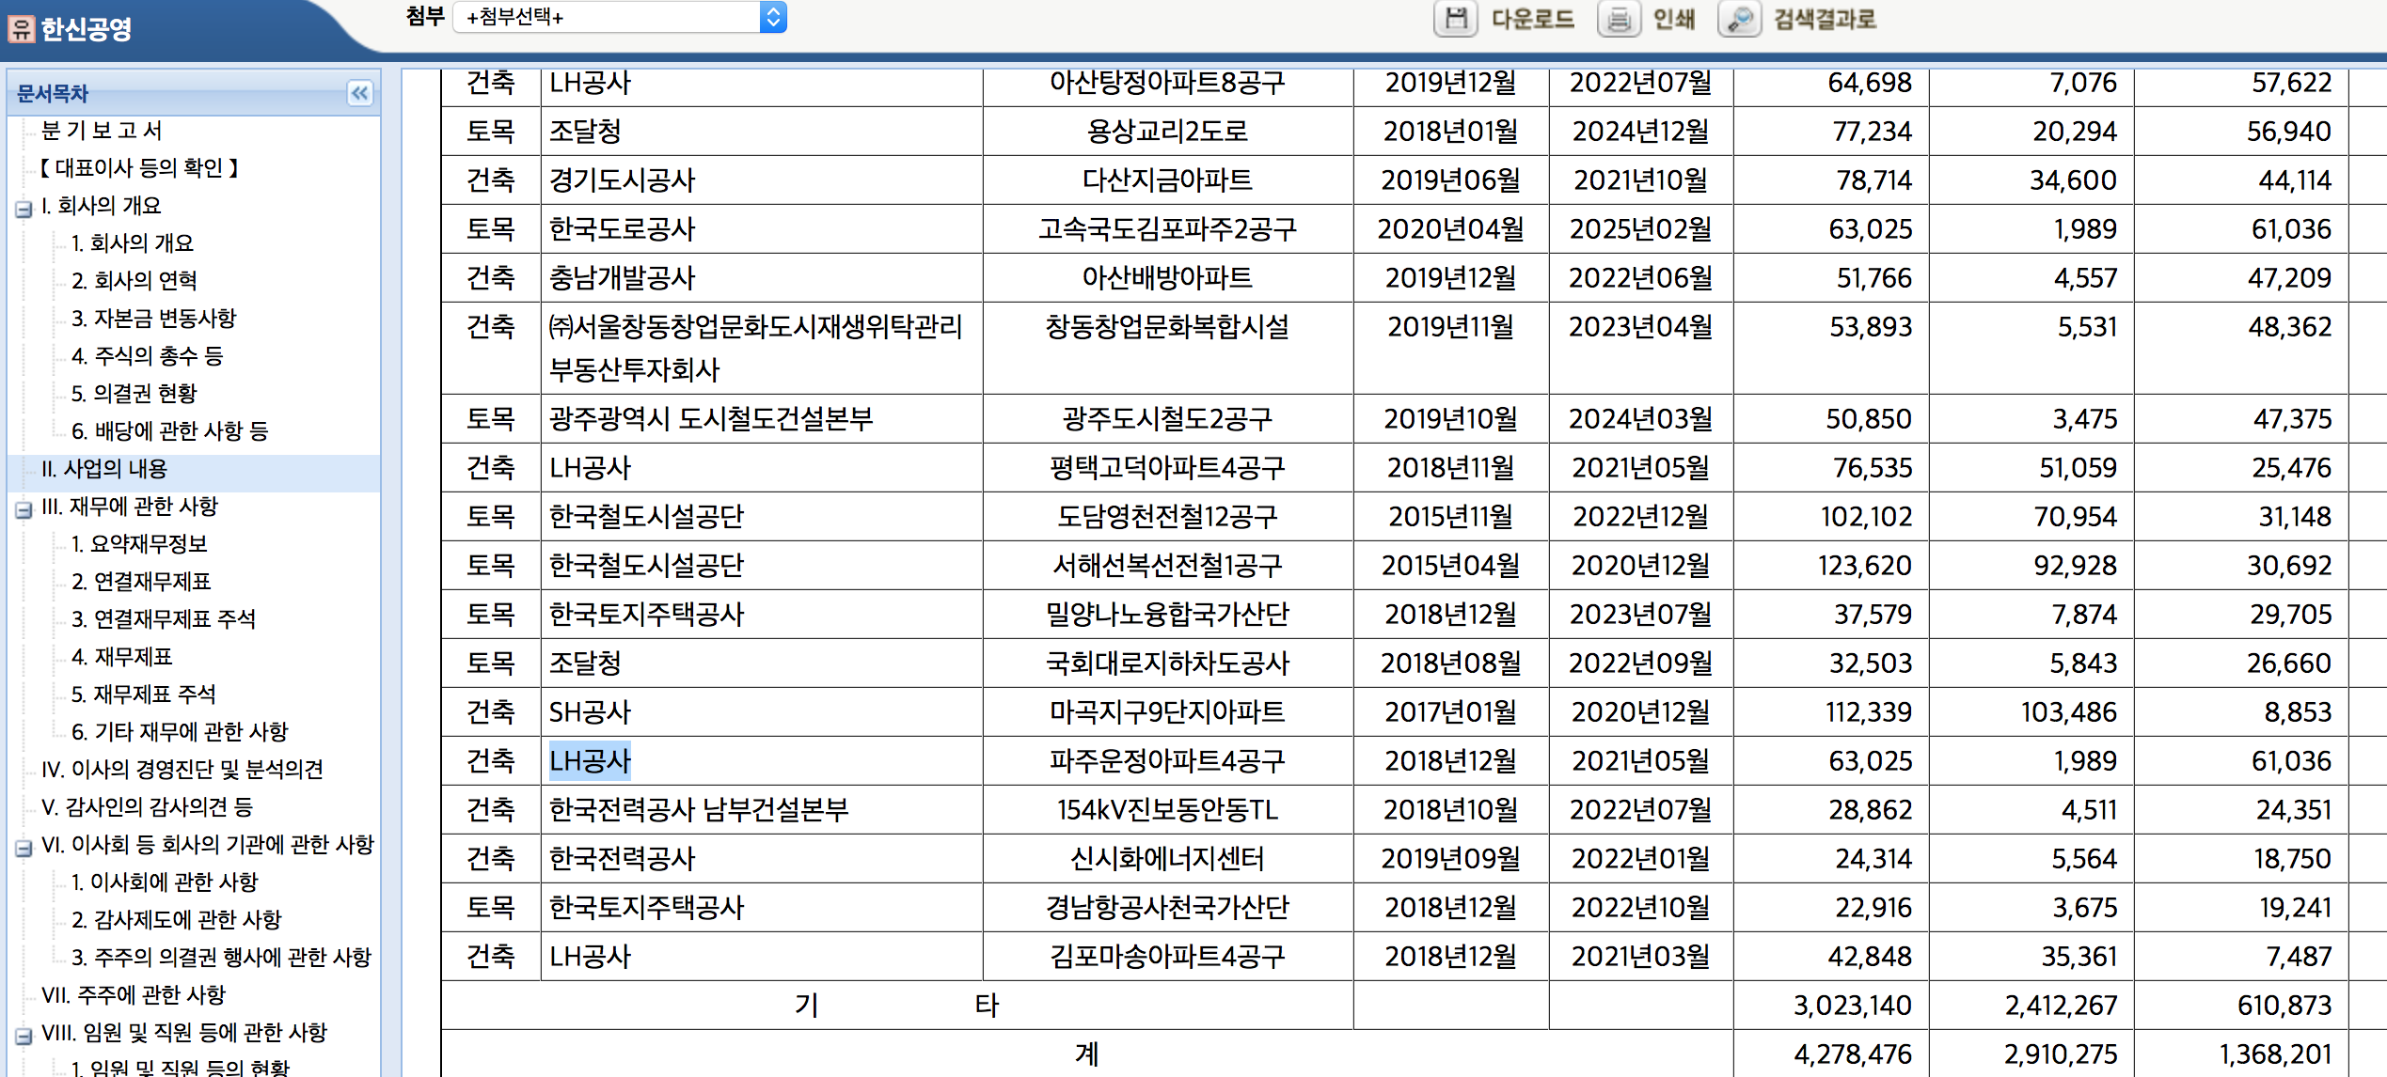Open 6. 배당에 관한 사항 등

click(x=170, y=431)
